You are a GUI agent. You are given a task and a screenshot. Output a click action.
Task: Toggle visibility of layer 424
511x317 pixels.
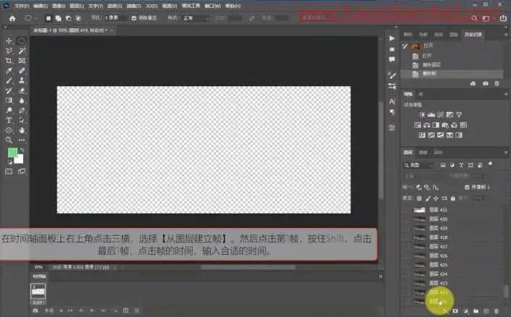point(406,274)
